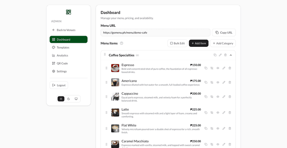Duplicate the Flat White item
The width and height of the screenshot is (287, 148).
click(206, 128)
